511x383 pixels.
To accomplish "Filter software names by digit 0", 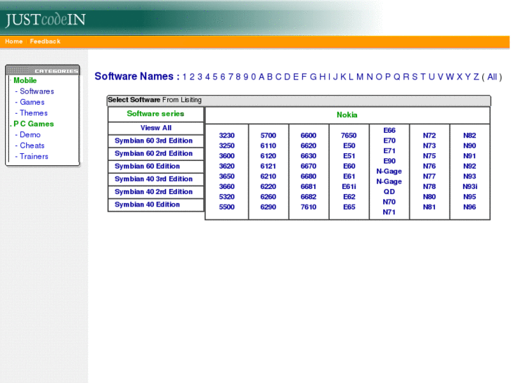I will point(253,77).
